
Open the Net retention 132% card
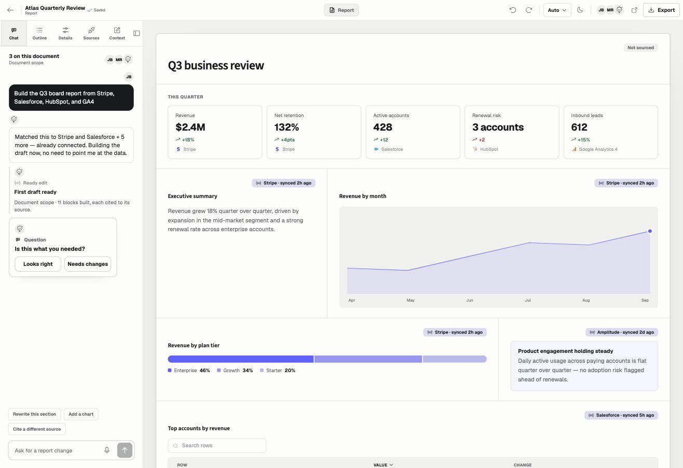314,132
